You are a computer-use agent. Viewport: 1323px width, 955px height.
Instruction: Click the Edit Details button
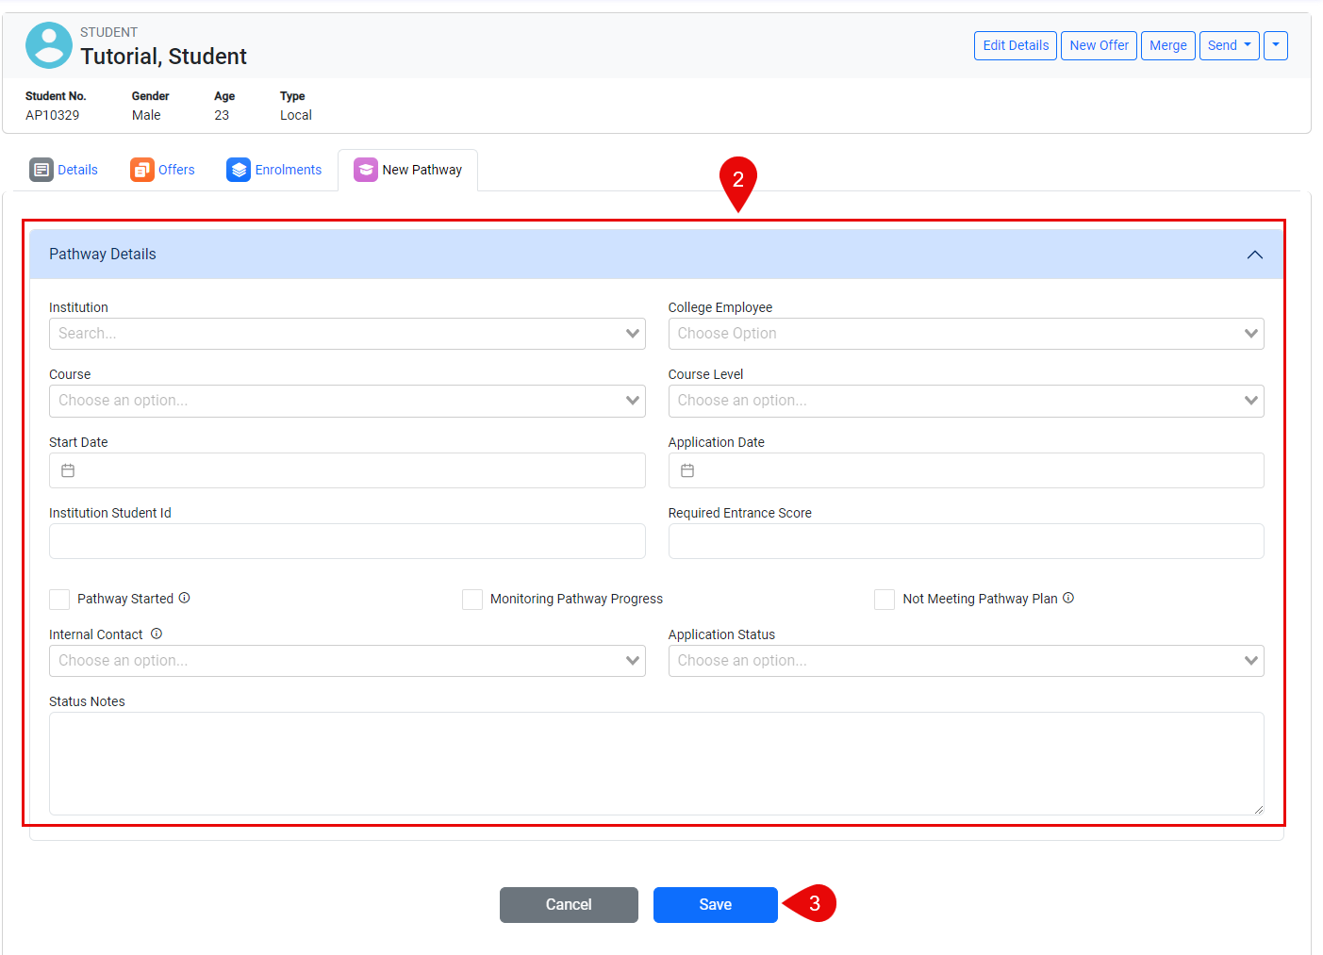pyautogui.click(x=1015, y=45)
